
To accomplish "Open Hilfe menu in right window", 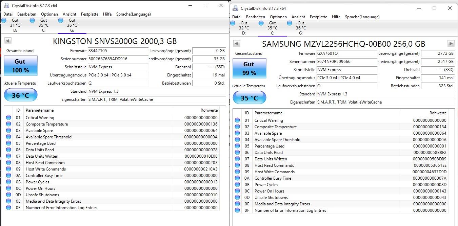I will click(x=336, y=17).
